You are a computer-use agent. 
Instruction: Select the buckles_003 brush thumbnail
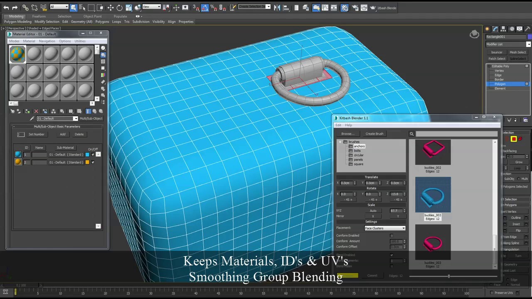click(433, 195)
